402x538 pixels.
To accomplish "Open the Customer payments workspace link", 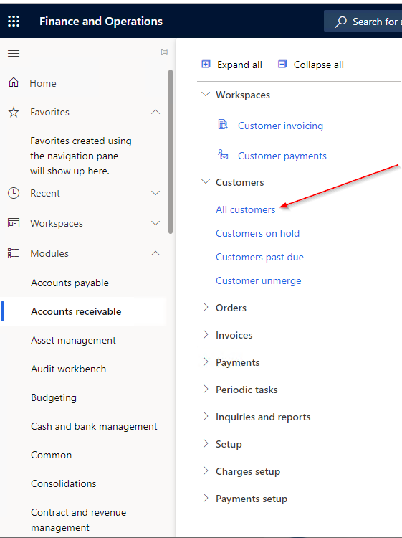I will [282, 156].
